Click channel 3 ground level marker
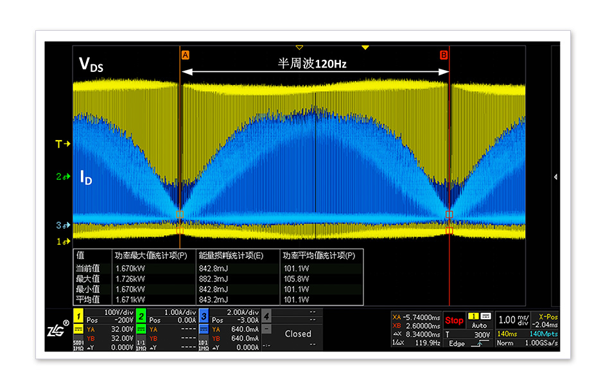This screenshot has height=392, width=610. point(62,225)
